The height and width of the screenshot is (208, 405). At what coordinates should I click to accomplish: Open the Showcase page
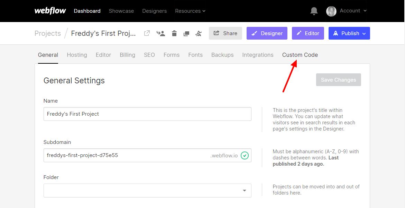[121, 11]
